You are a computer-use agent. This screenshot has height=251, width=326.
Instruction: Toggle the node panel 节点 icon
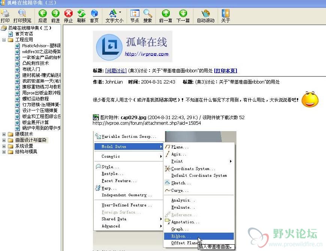pos(135,13)
